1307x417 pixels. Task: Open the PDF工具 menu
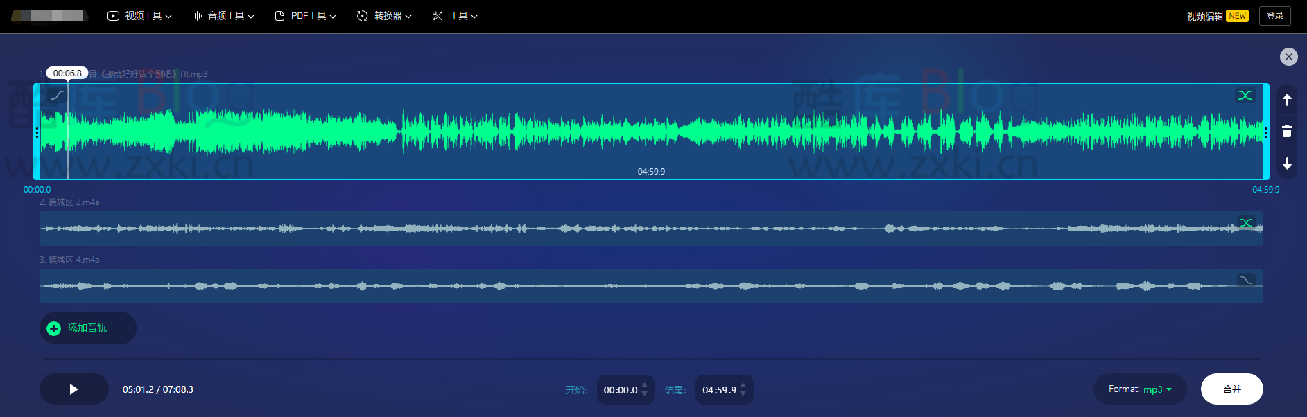[306, 16]
